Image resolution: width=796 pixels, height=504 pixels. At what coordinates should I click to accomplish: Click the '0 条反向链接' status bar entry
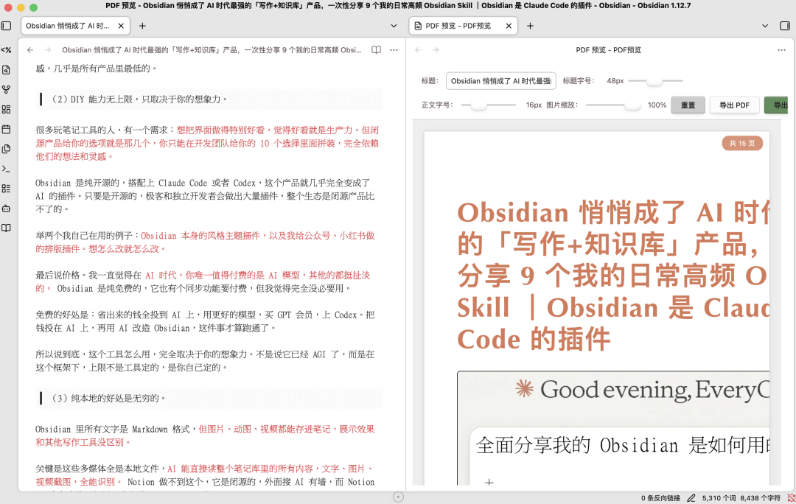click(x=660, y=498)
